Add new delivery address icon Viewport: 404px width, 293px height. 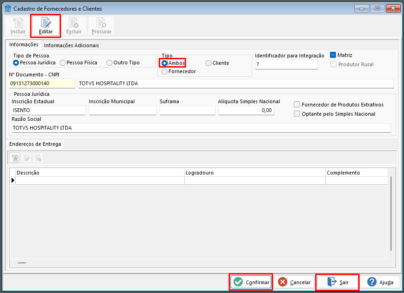[x=15, y=158]
